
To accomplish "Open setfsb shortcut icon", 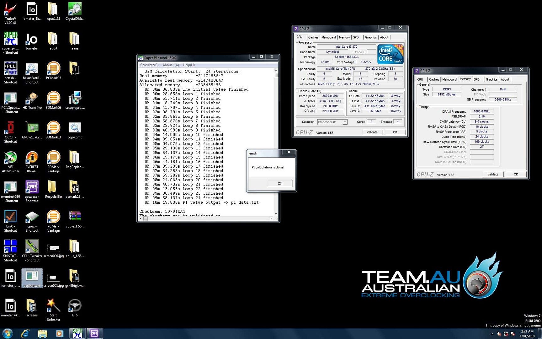I will [10, 73].
